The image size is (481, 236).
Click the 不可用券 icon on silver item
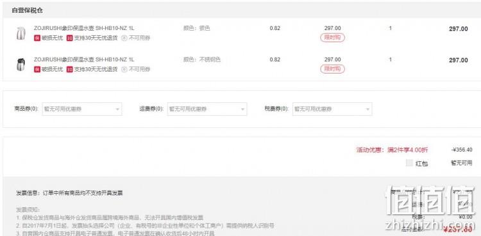pos(124,38)
